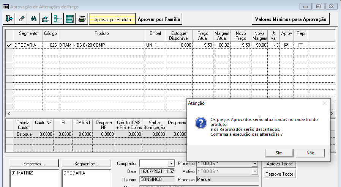The height and width of the screenshot is (187, 341).
Task: Click Estoque row label in cost table
Action: (23, 134)
